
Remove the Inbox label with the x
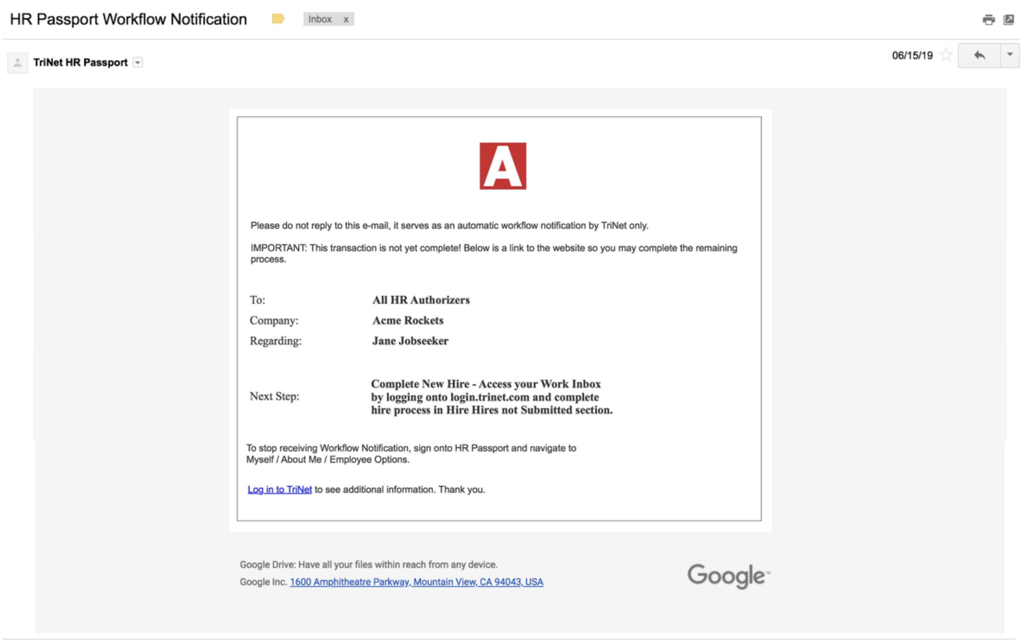click(x=346, y=19)
